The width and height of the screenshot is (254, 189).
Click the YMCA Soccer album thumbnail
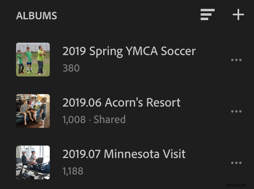click(33, 60)
